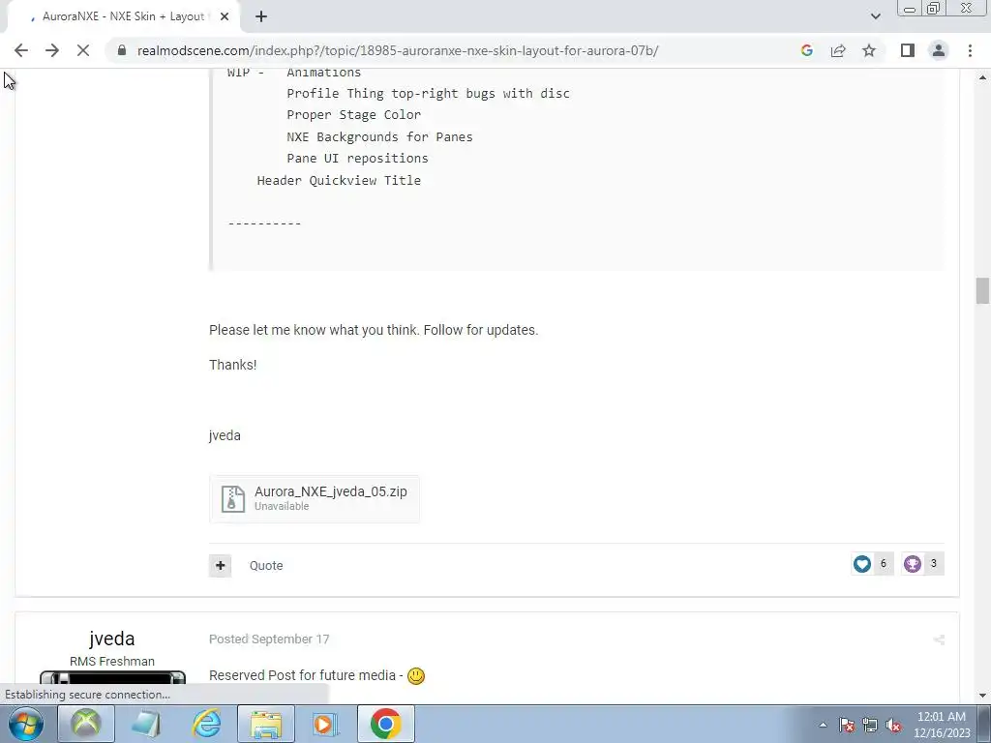This screenshot has height=743, width=991.
Task: Click the muted volume tray icon
Action: (893, 725)
